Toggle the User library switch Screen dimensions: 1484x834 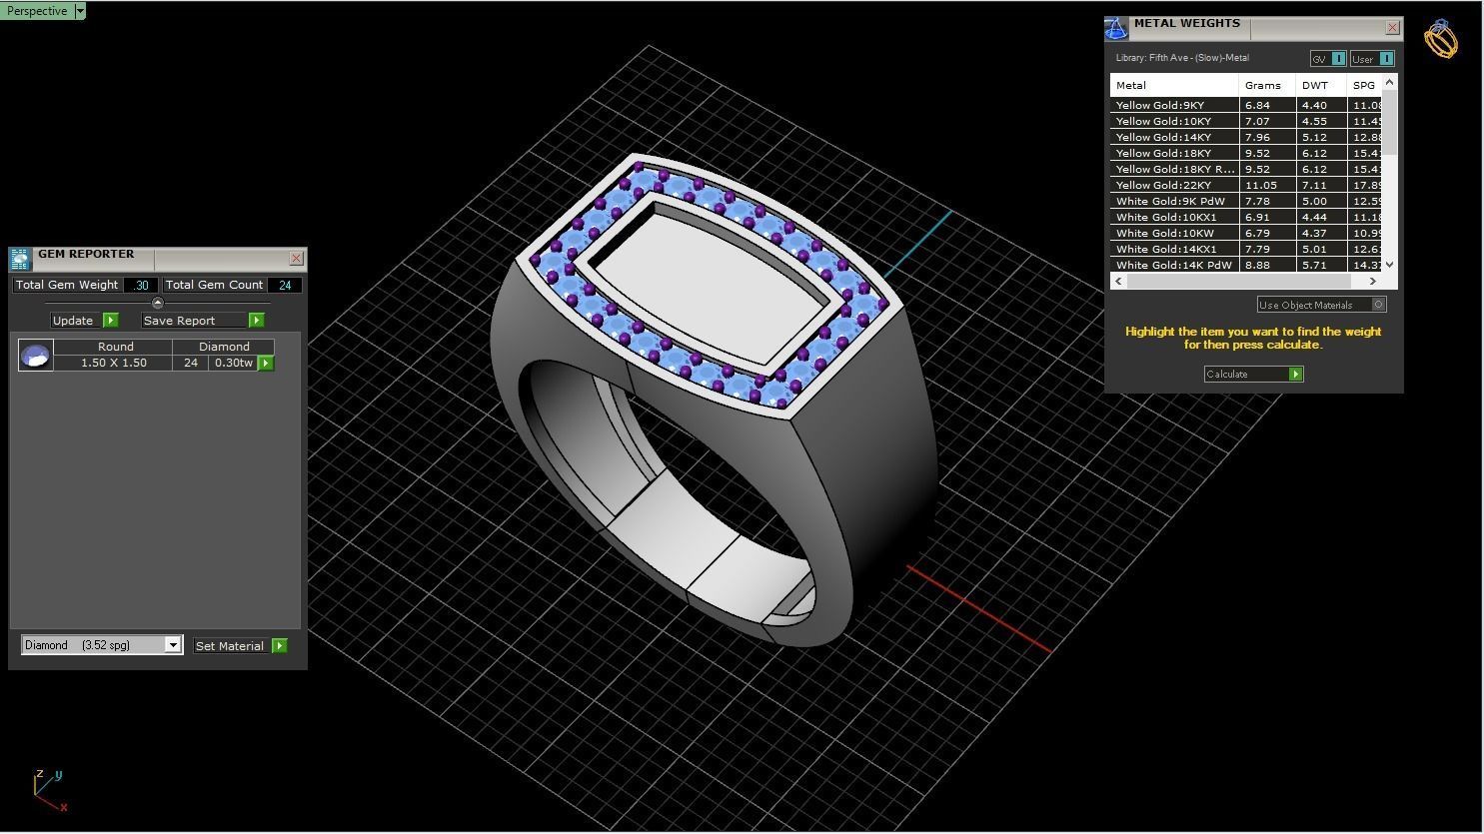pyautogui.click(x=1372, y=59)
